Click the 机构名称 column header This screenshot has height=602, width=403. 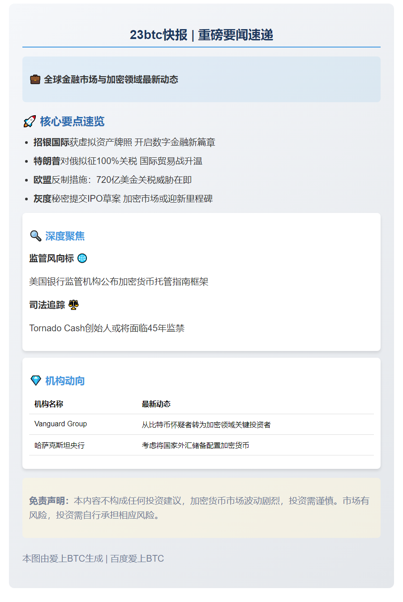(x=49, y=404)
